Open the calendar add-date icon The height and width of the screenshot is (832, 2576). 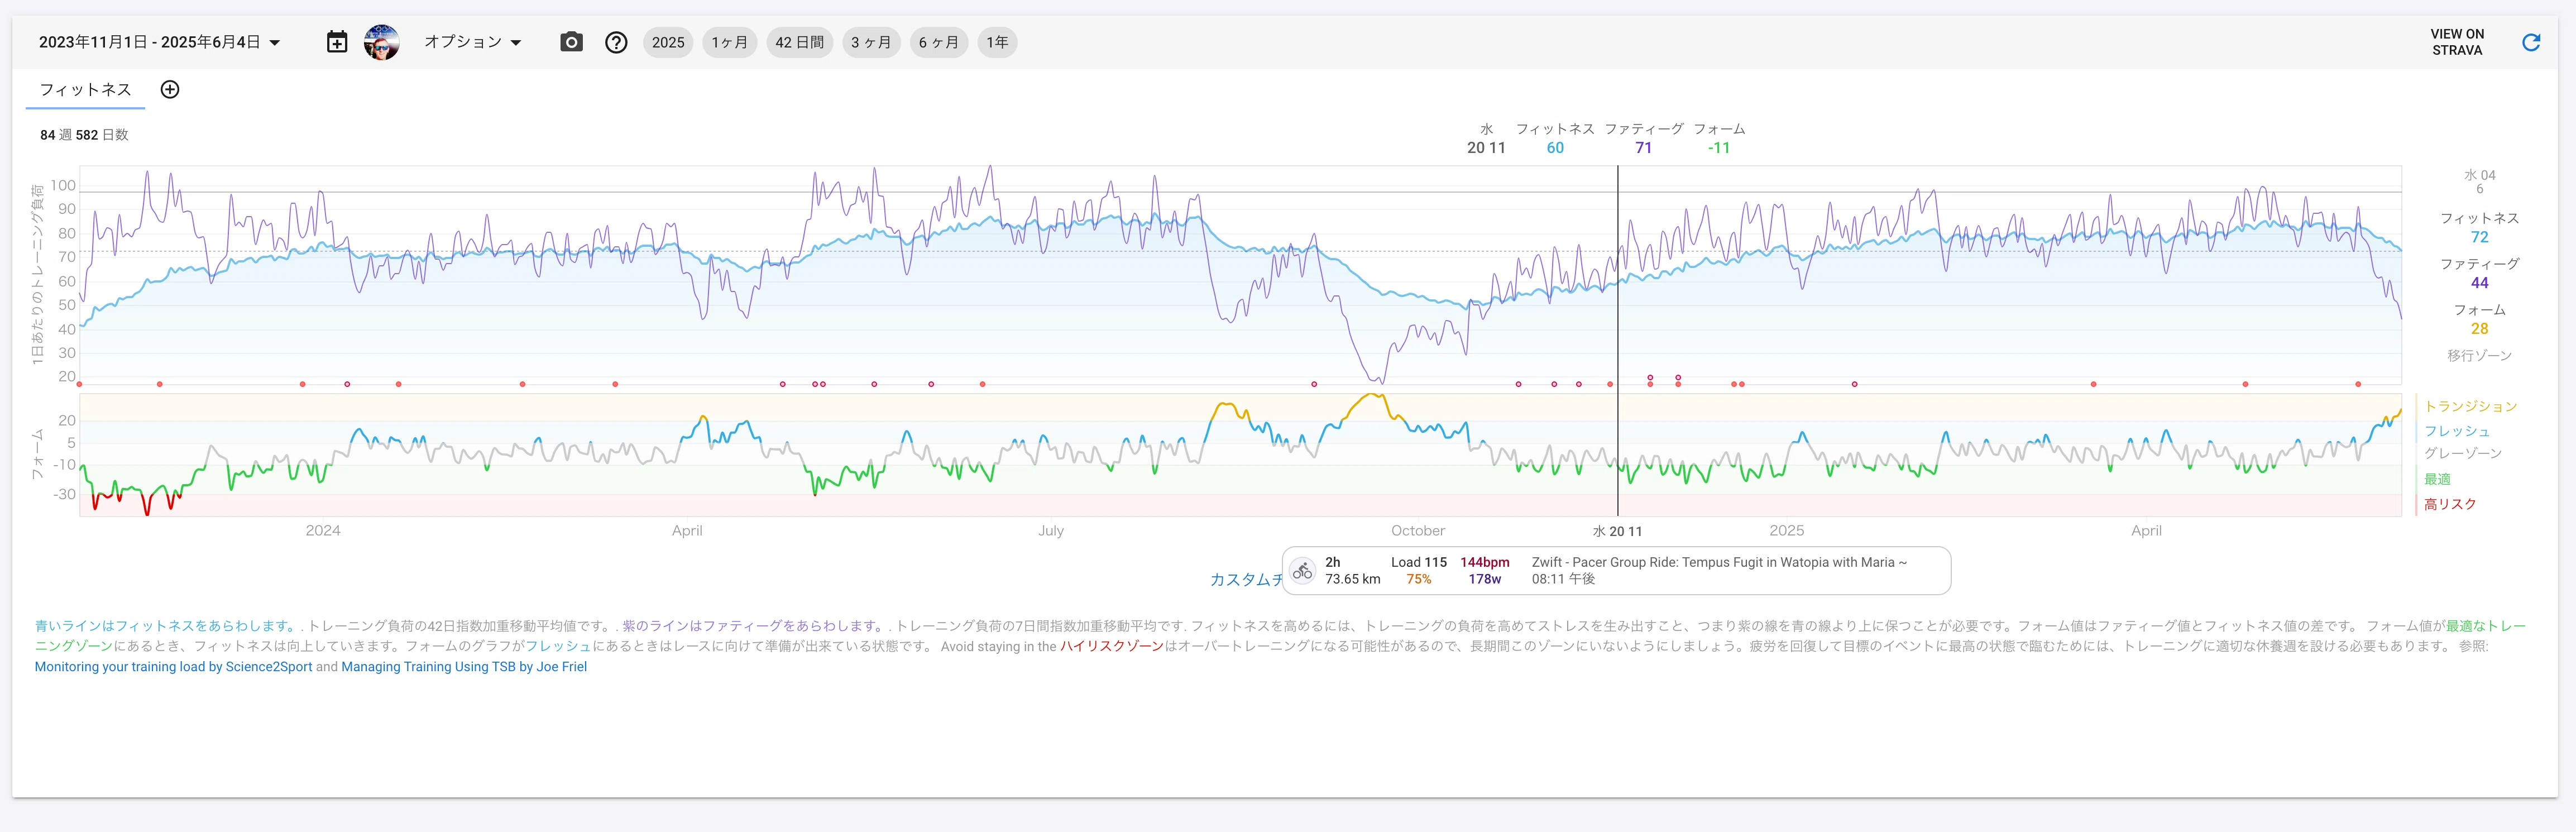[337, 42]
